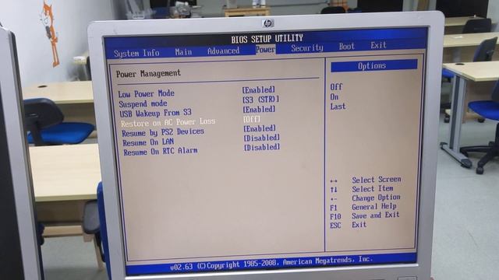Viewport: 499px width, 280px height.
Task: Choose the Off option in Options panel
Action: pos(336,86)
